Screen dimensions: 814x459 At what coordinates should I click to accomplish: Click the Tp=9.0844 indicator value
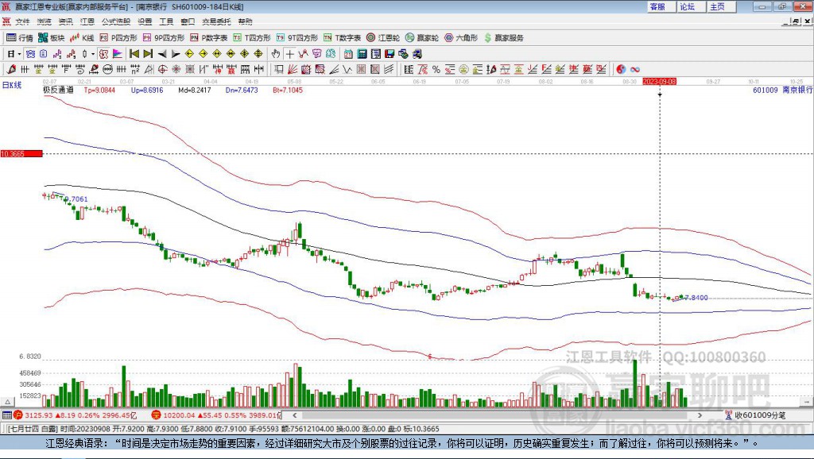tap(99, 90)
